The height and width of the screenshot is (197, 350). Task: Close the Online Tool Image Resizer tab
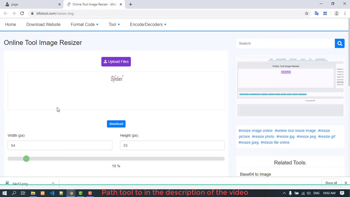click(x=121, y=4)
